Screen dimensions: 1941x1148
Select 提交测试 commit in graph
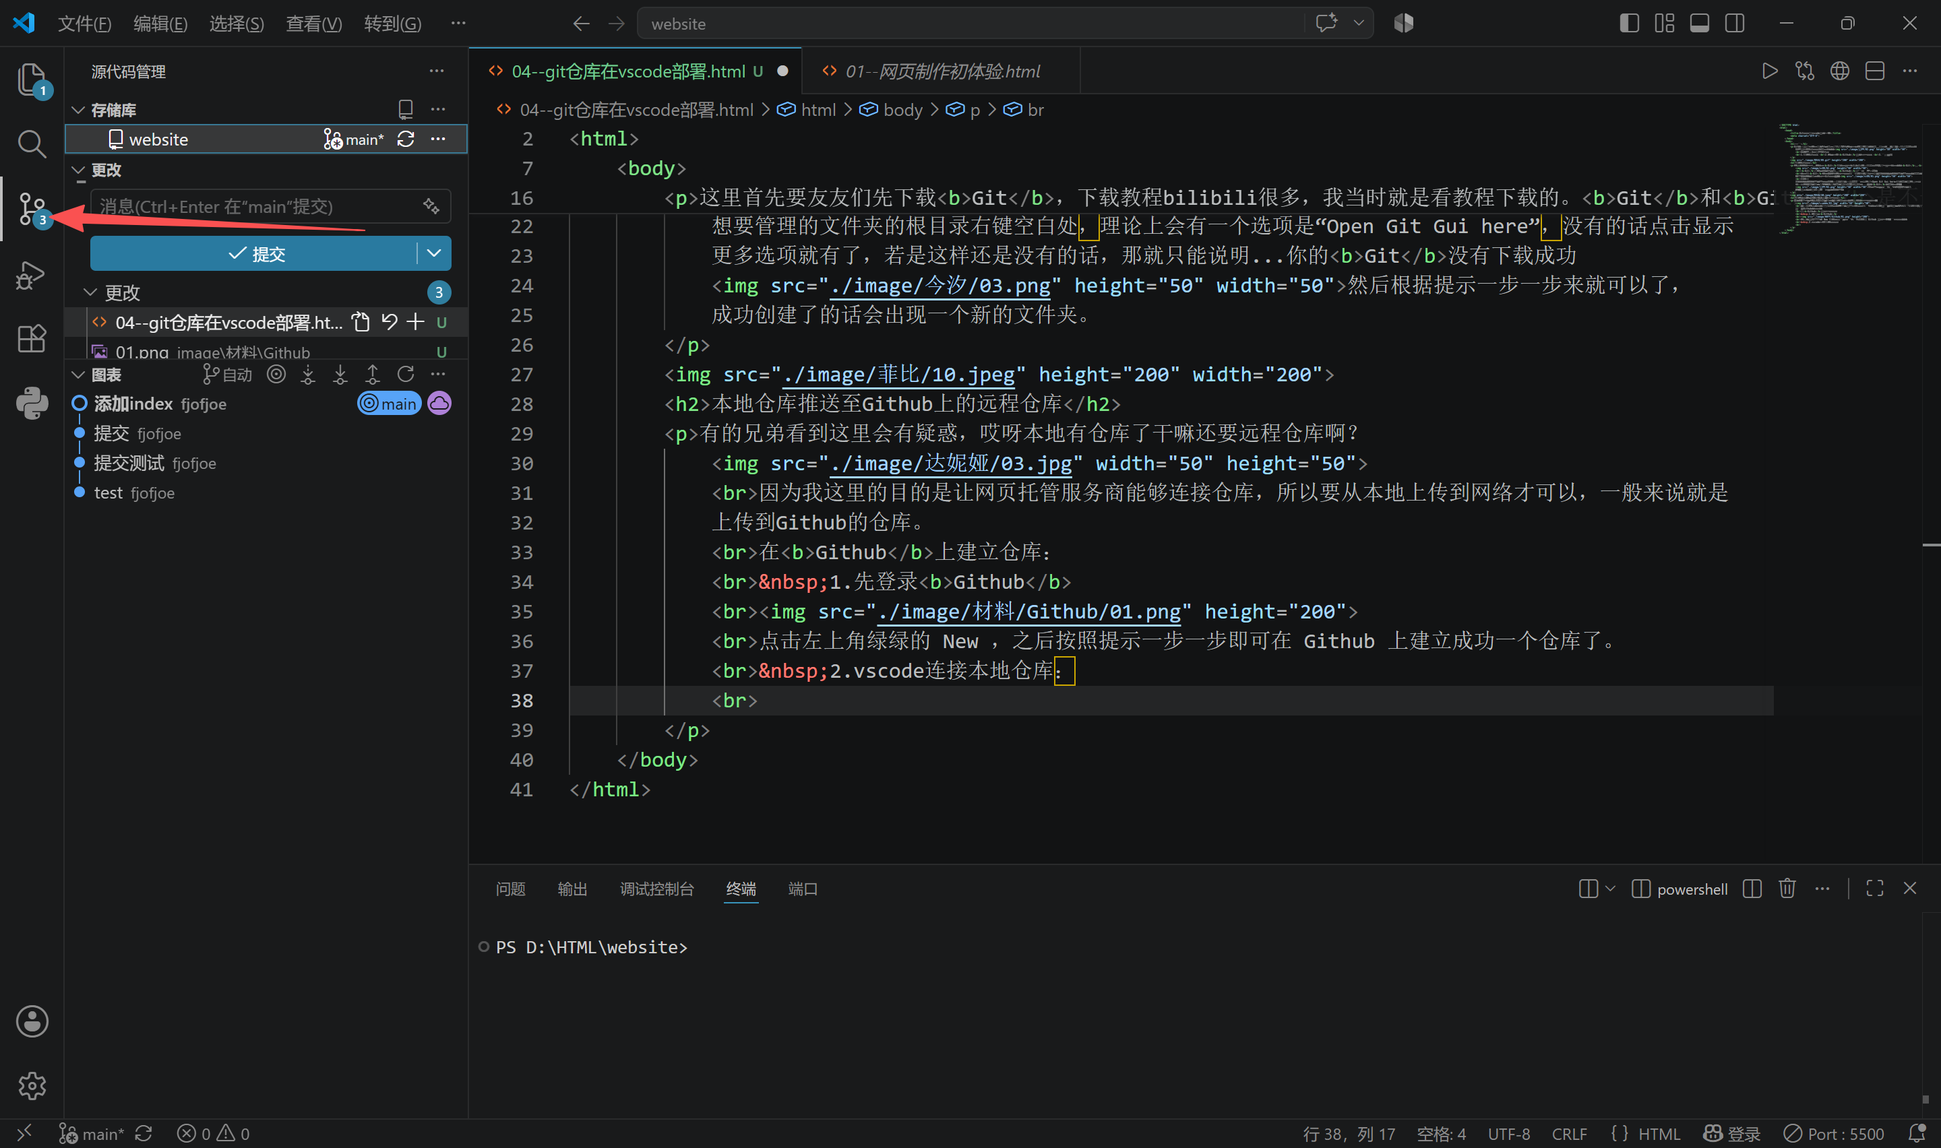(x=266, y=463)
